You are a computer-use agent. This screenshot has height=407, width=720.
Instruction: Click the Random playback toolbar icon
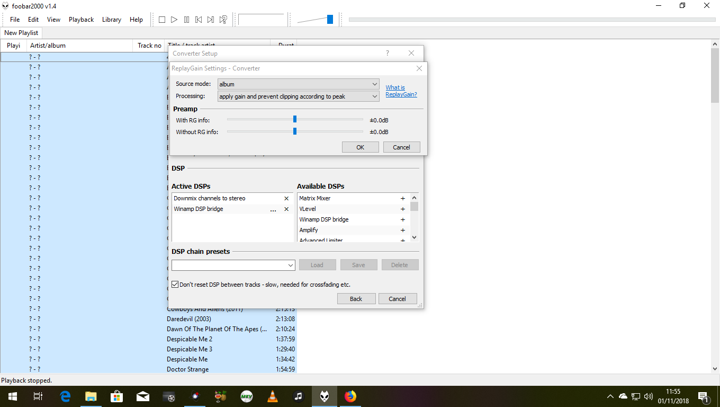[x=223, y=20]
